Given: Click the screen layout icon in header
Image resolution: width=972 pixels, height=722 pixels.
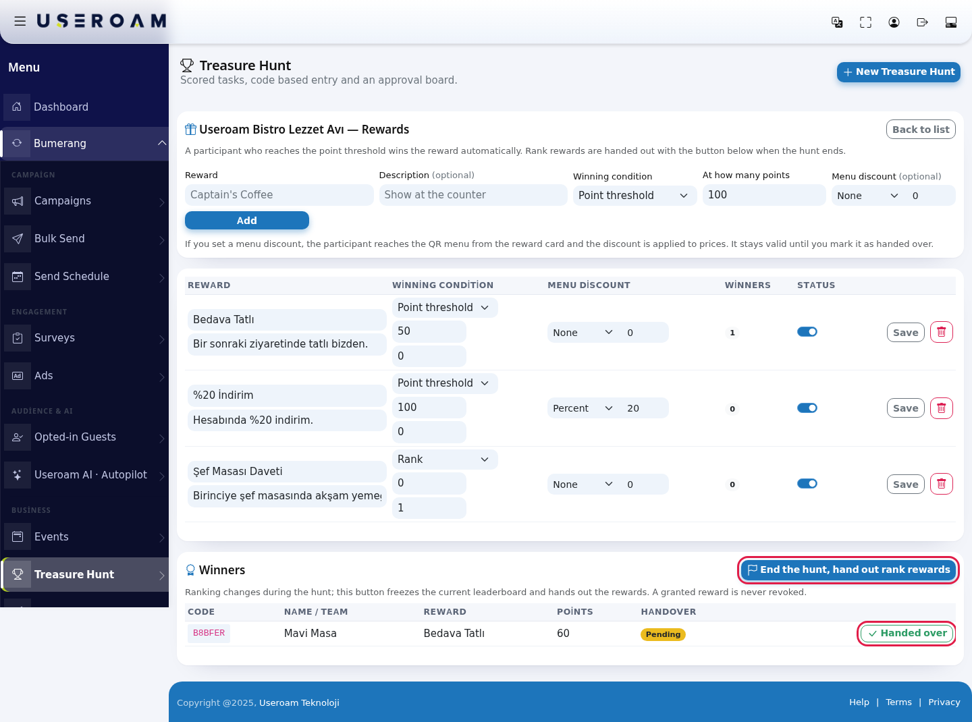Looking at the screenshot, I should pyautogui.click(x=951, y=22).
